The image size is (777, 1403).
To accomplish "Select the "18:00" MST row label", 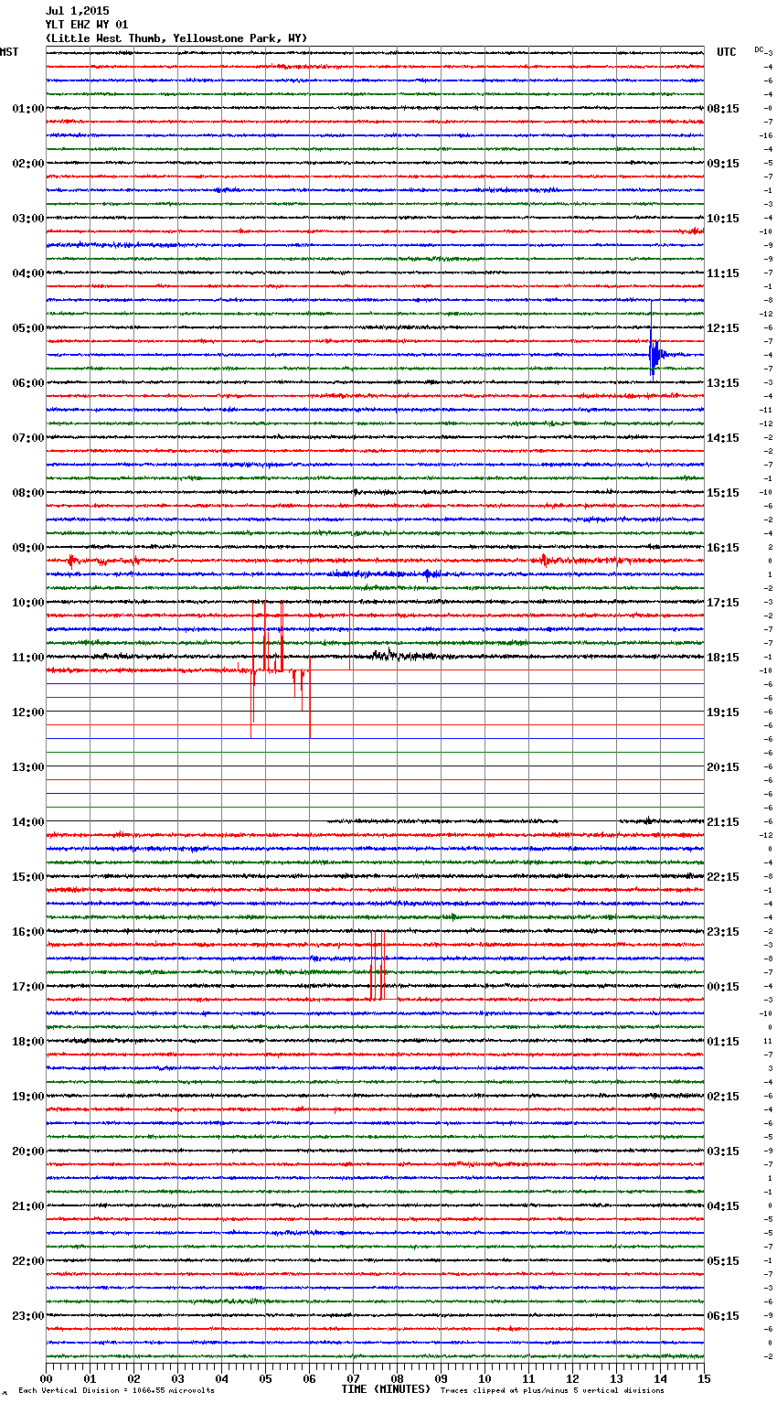I will click(27, 1042).
